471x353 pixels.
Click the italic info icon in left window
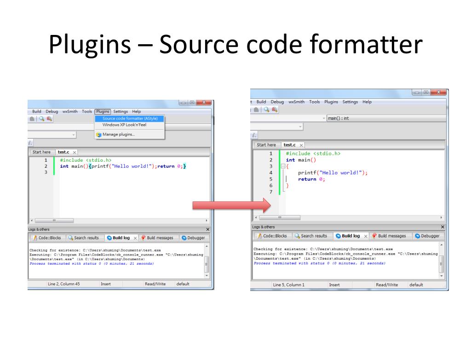(30, 143)
